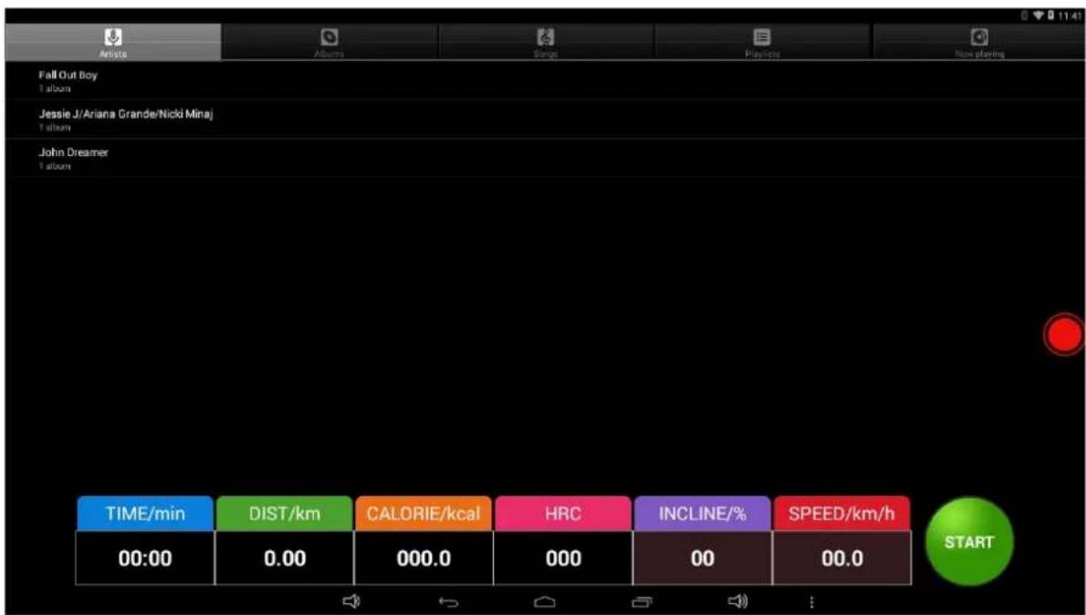Tap the Android home icon
This screenshot has height=615, width=1086.
point(545,602)
